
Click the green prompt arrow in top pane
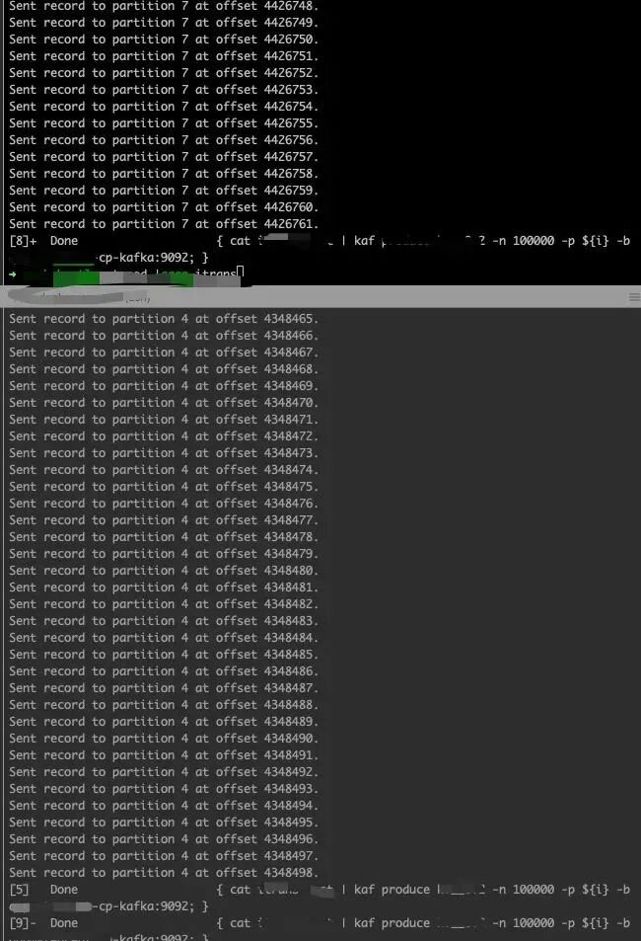tap(13, 274)
